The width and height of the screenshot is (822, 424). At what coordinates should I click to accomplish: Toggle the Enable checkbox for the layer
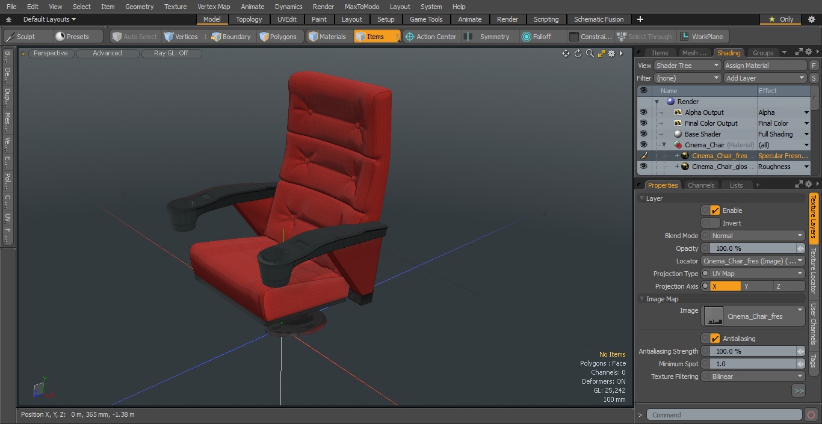(715, 210)
